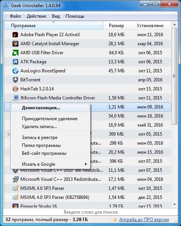Screen dimensions: 181x226
Task: Expand the tree arrow beside the 309 МБ row
Action: click(x=9, y=134)
